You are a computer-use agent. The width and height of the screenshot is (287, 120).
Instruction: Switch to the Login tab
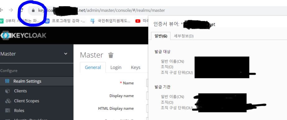pyautogui.click(x=116, y=67)
